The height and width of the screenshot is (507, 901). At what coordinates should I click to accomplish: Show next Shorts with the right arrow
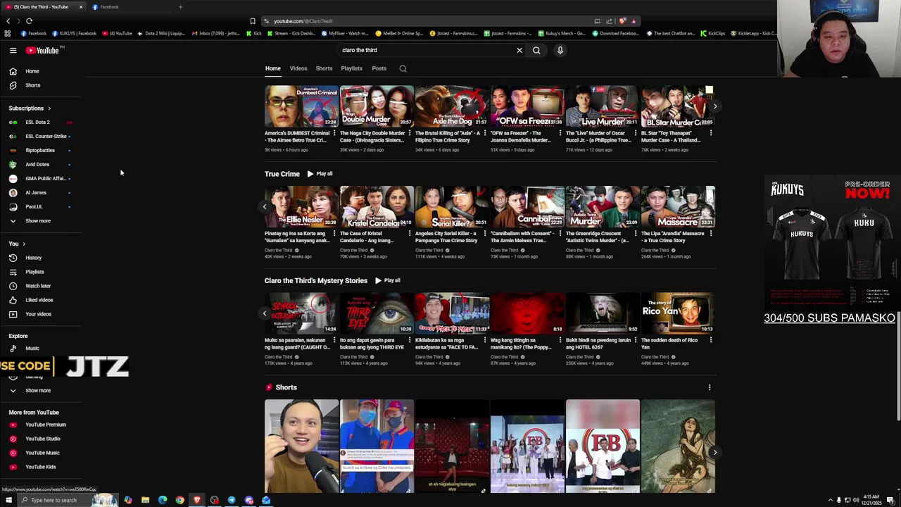714,453
